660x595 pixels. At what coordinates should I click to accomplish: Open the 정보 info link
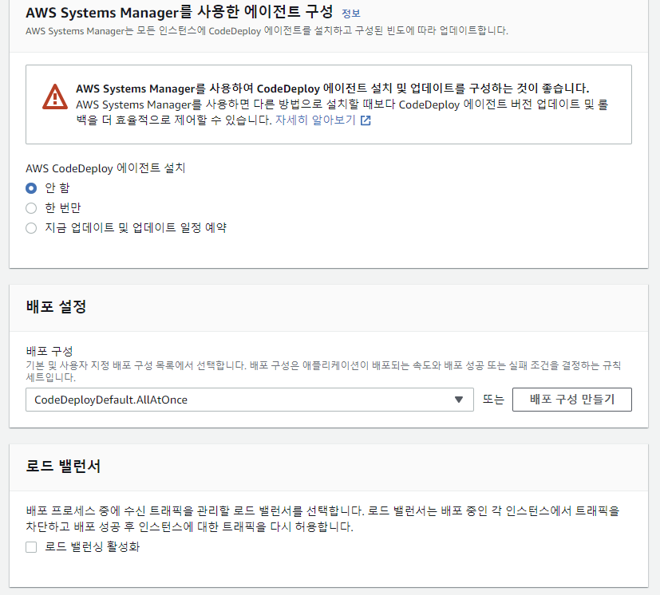point(350,14)
